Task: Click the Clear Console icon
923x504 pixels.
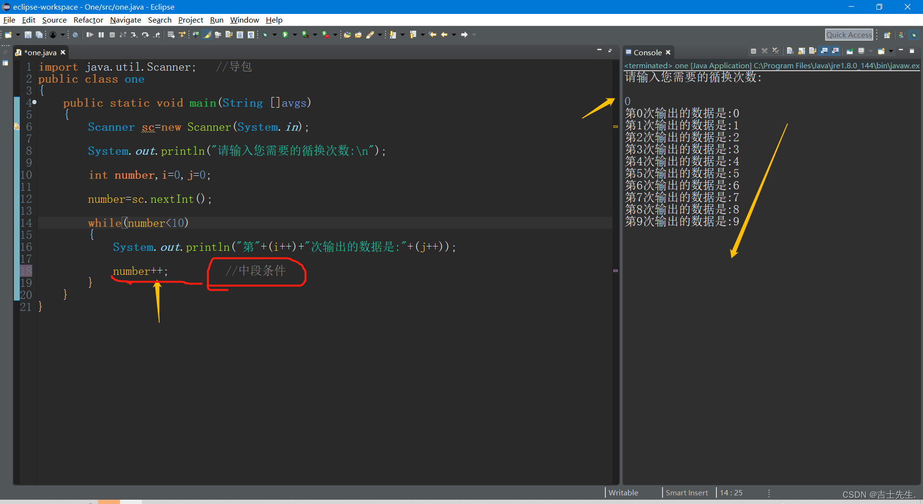Action: pyautogui.click(x=790, y=51)
